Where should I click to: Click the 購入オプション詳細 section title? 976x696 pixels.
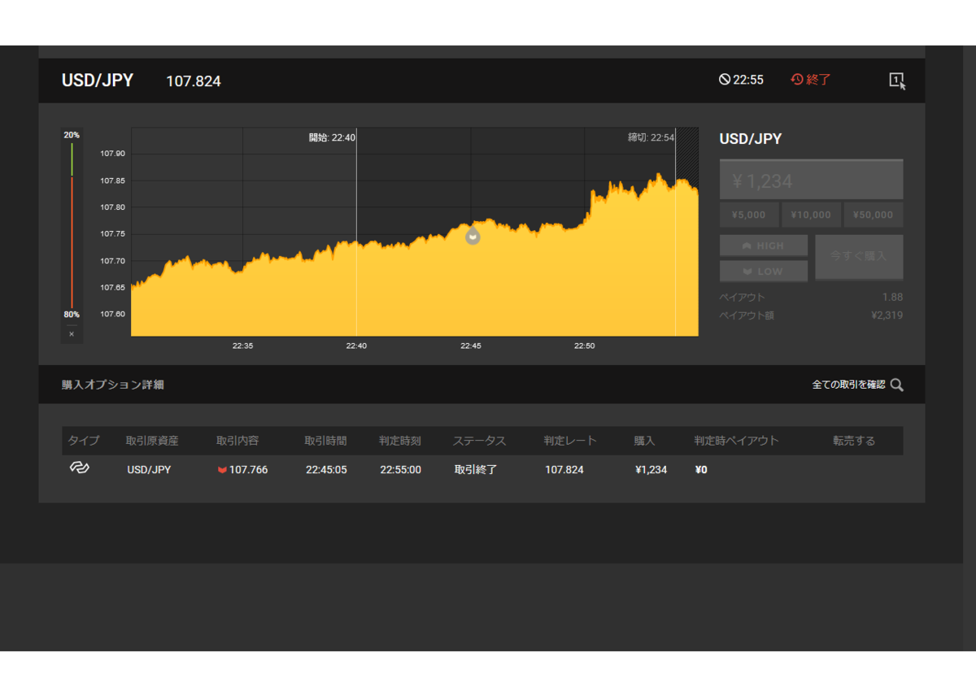tap(113, 385)
